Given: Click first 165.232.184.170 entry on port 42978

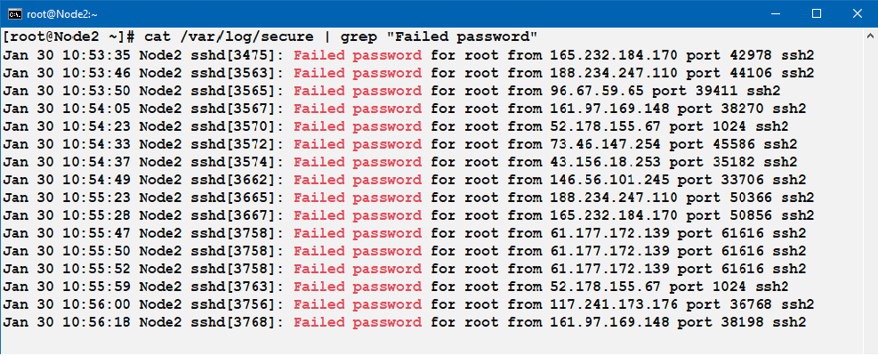Looking at the screenshot, I should pos(614,55).
